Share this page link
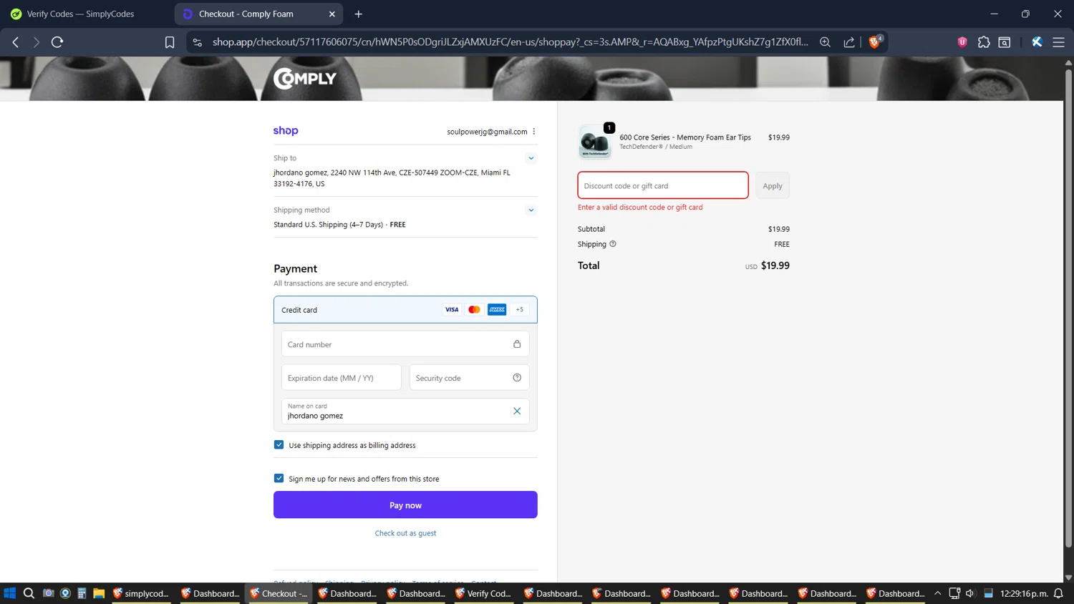1074x604 pixels. pyautogui.click(x=849, y=42)
